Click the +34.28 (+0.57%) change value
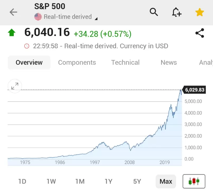213x196 pixels. click(x=103, y=34)
